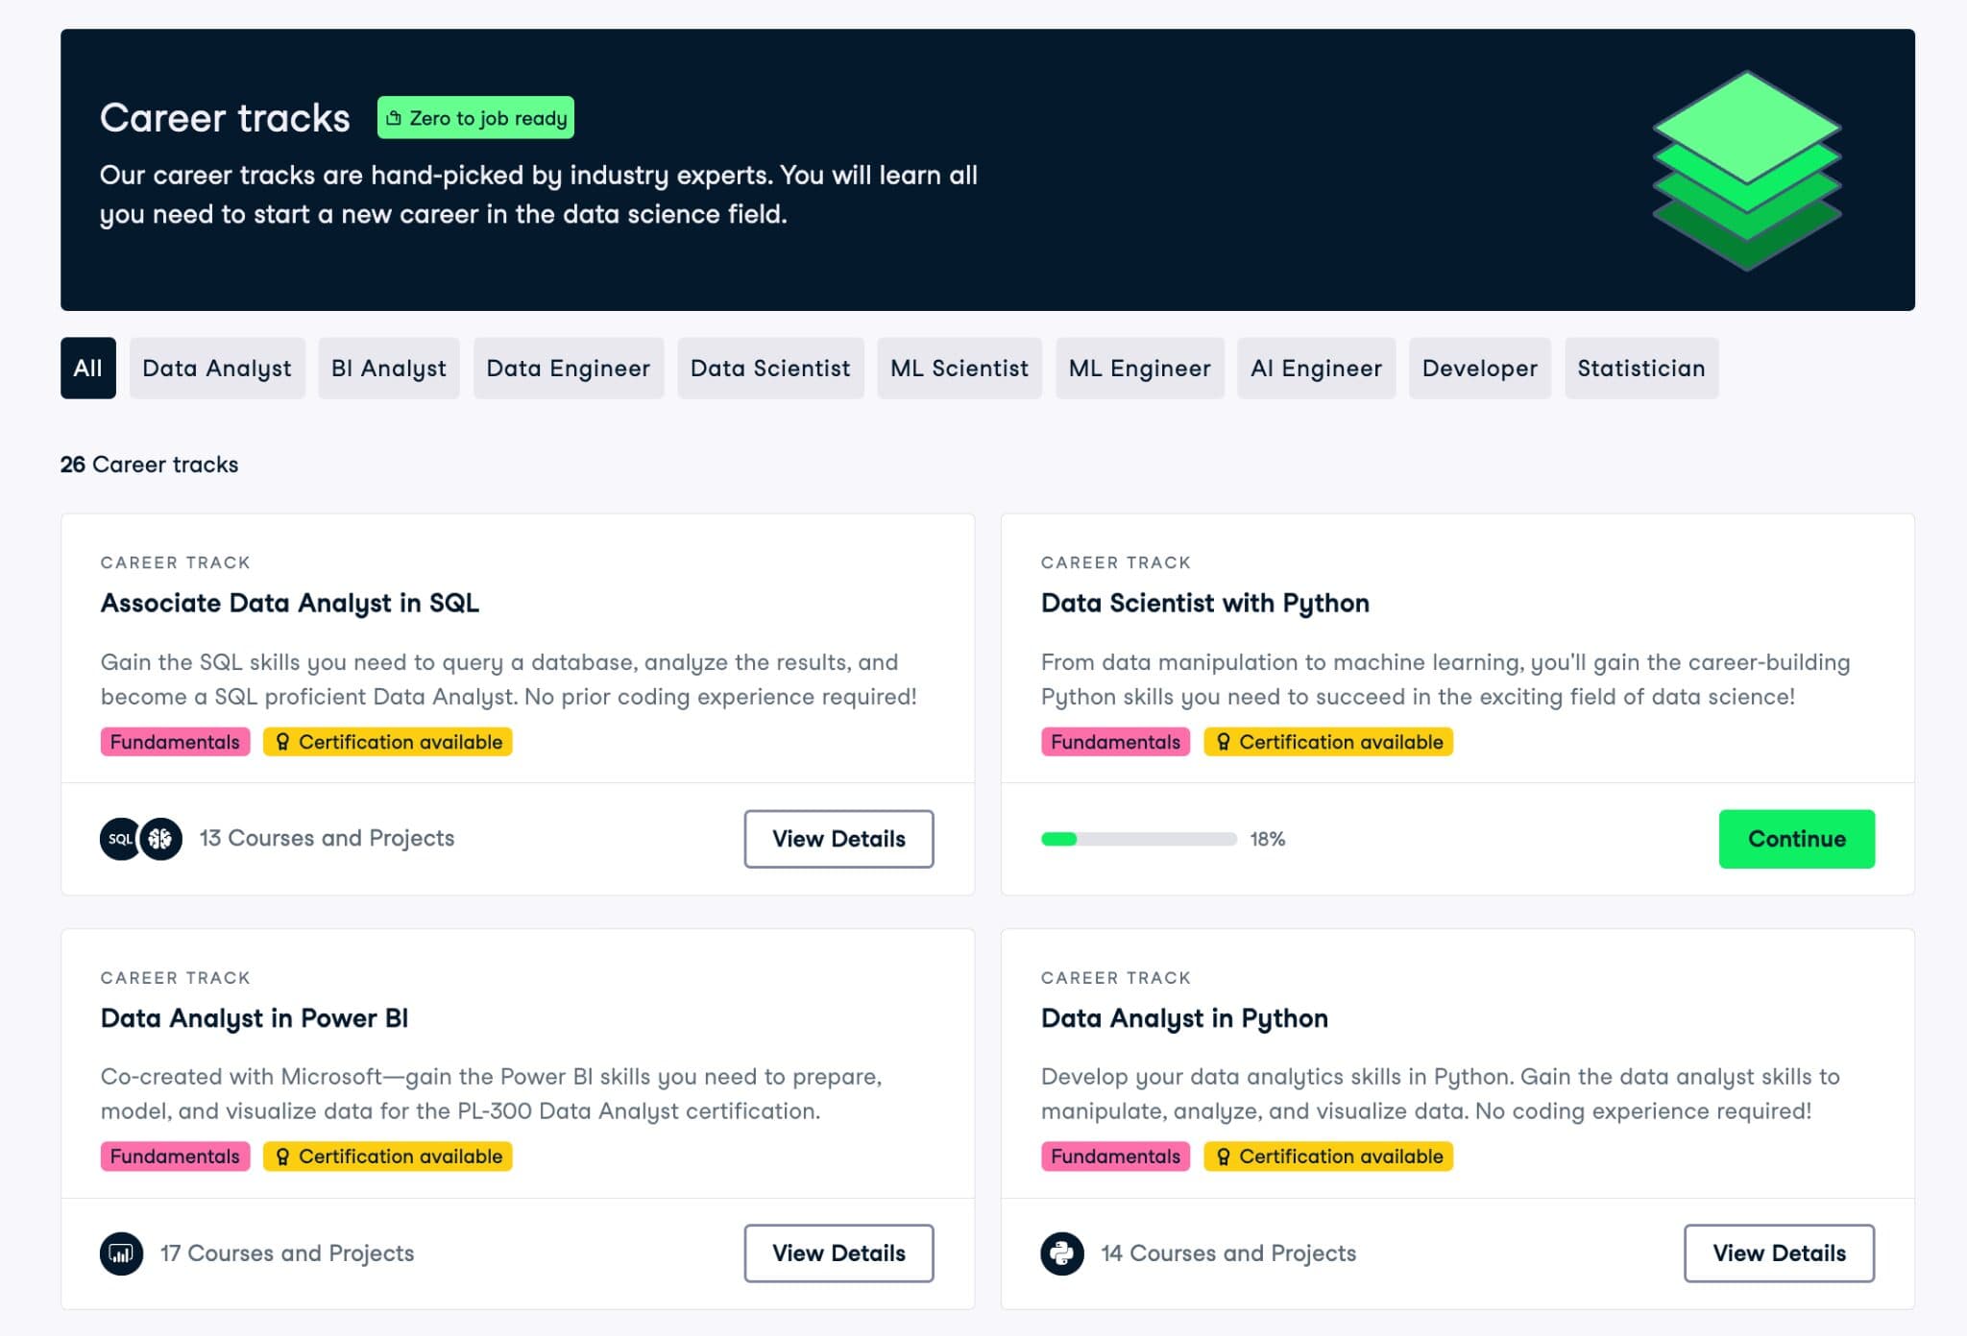The image size is (1967, 1336).
Task: Click Continue on Data Scientist with Python
Action: pos(1796,838)
